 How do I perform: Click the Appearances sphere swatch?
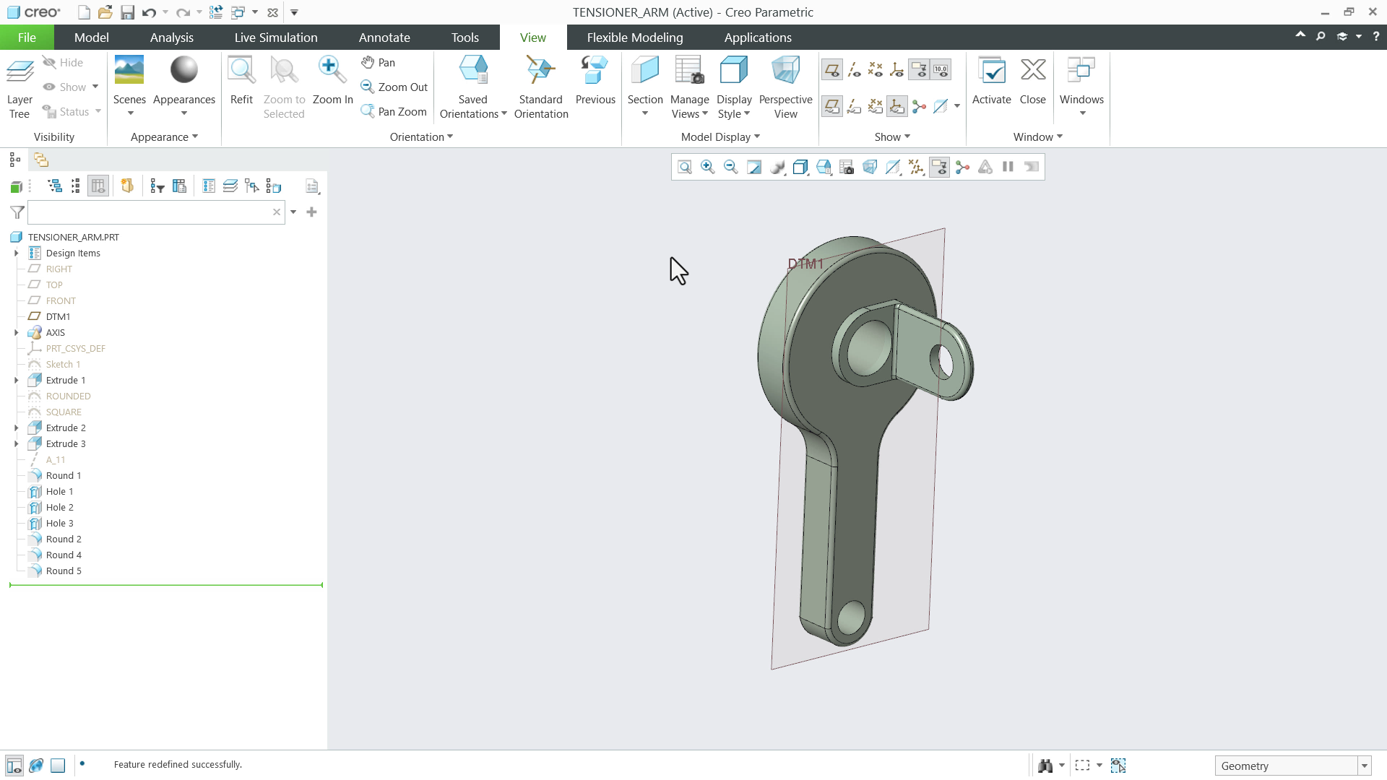pos(183,69)
